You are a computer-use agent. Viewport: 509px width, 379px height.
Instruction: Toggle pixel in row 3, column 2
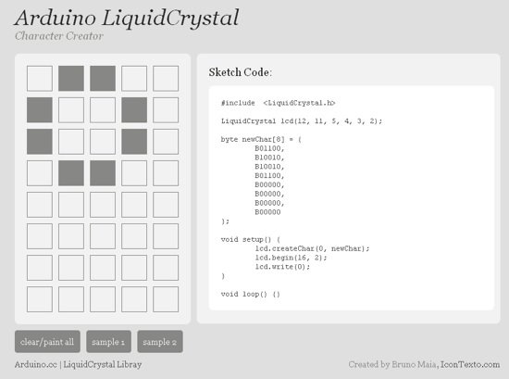[x=71, y=142]
